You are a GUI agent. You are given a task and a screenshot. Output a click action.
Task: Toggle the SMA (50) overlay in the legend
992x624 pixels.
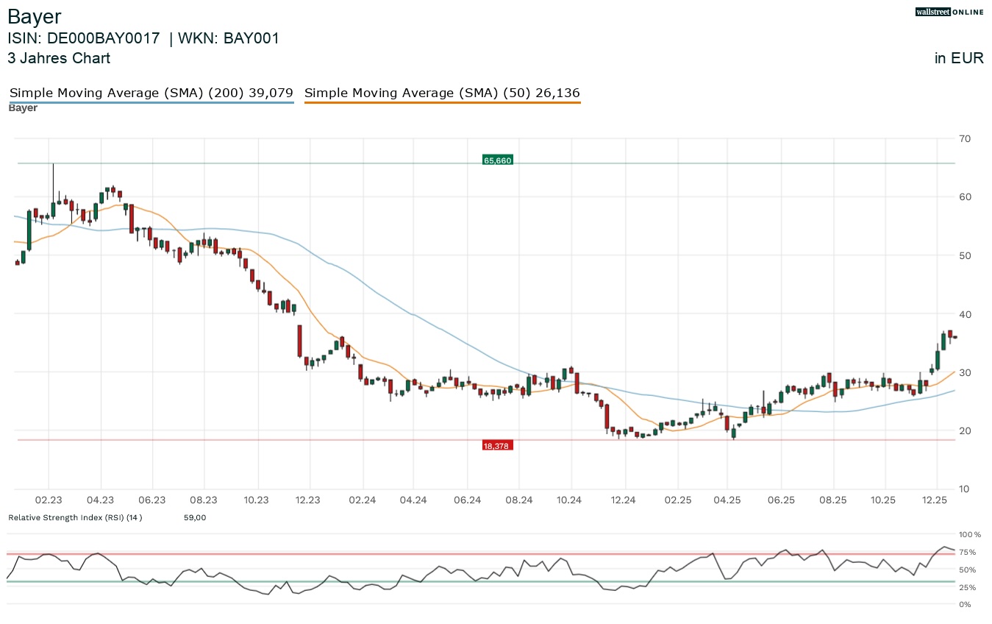(442, 93)
